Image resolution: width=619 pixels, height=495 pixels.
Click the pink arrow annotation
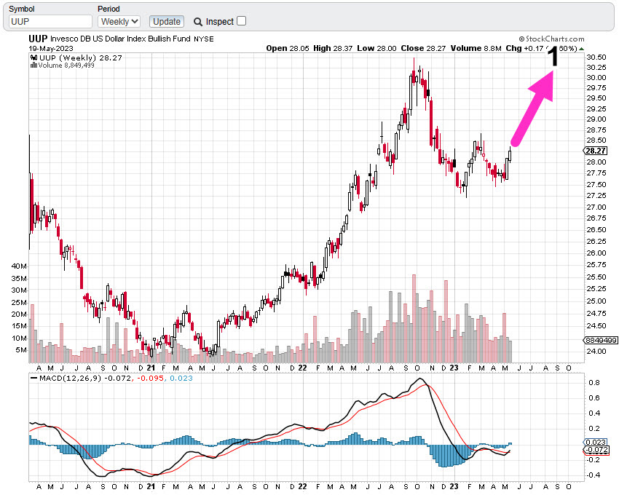coord(534,109)
